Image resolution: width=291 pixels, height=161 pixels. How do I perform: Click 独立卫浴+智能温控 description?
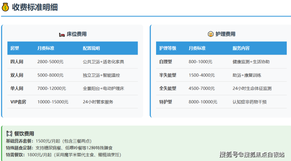[101, 75]
